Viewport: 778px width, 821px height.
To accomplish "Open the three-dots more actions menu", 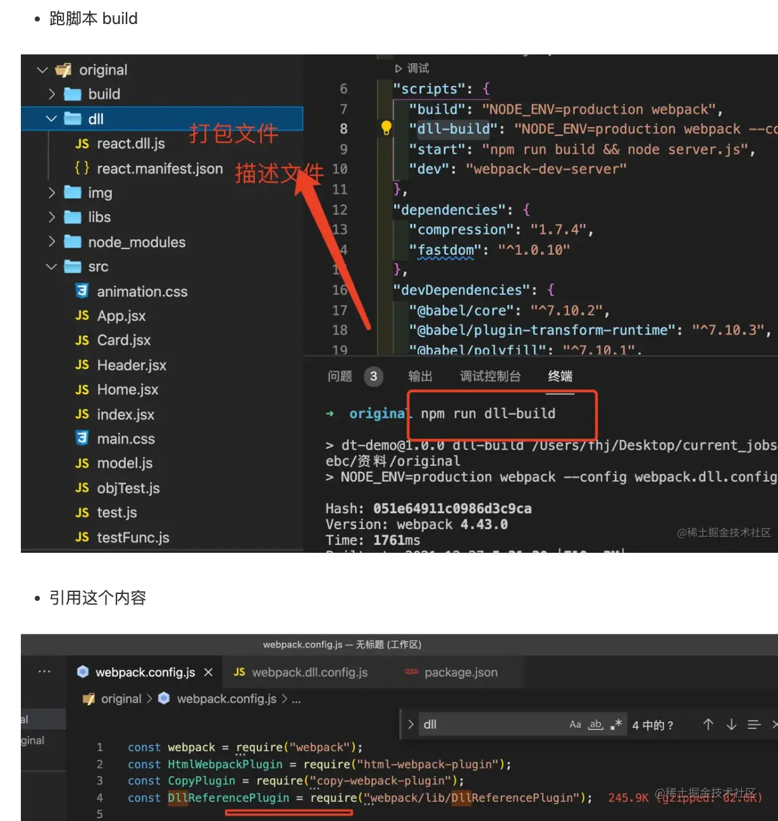I will 44,671.
